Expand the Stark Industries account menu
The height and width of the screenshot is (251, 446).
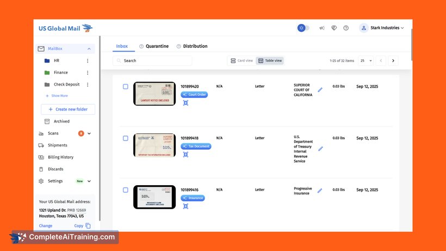click(382, 28)
